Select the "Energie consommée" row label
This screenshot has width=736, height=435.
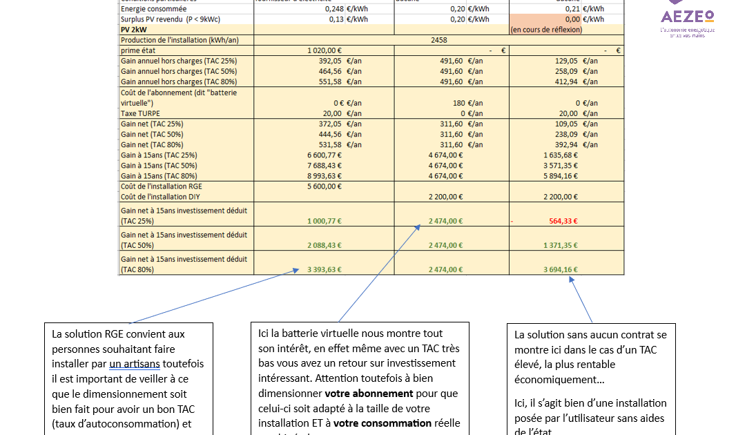click(x=153, y=9)
